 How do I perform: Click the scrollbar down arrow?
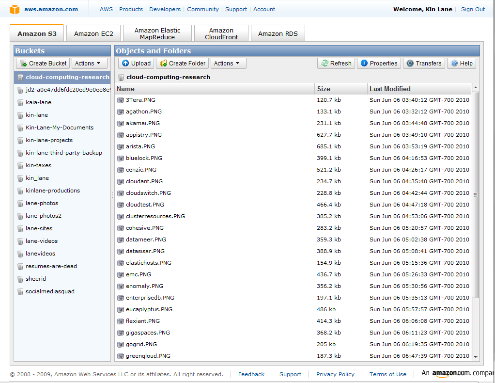476,357
